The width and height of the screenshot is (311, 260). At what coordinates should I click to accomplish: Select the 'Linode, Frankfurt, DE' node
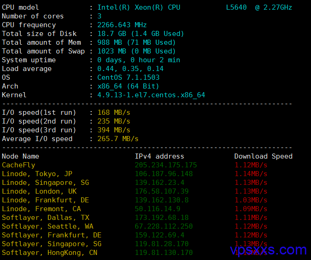click(x=45, y=200)
